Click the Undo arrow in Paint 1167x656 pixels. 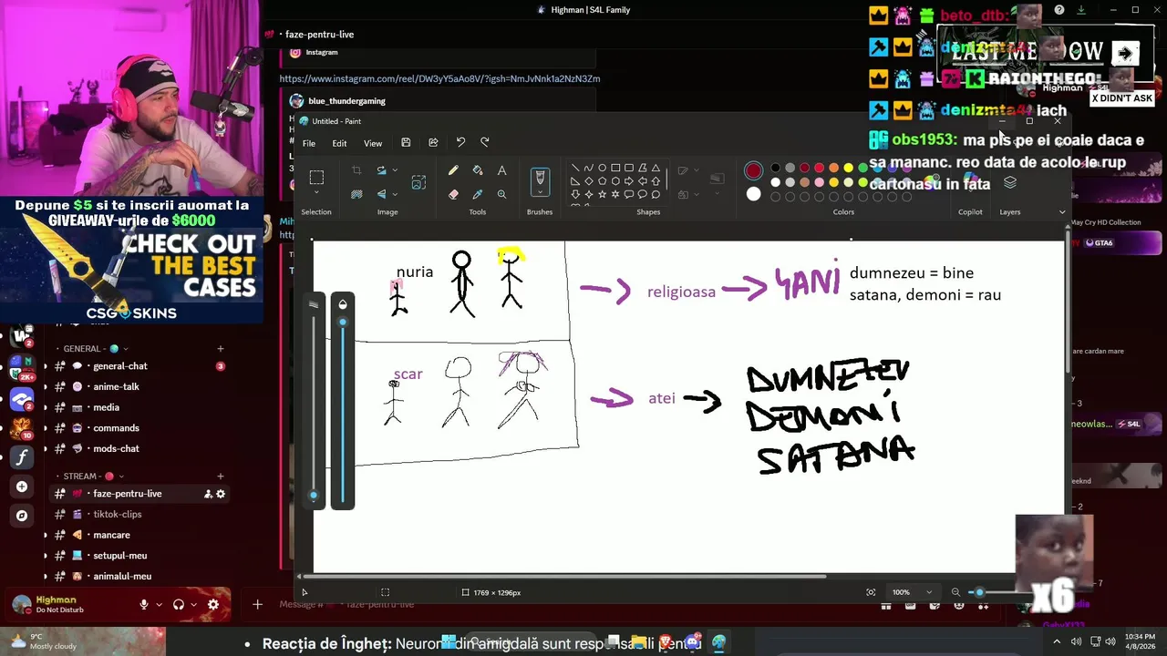pos(460,142)
